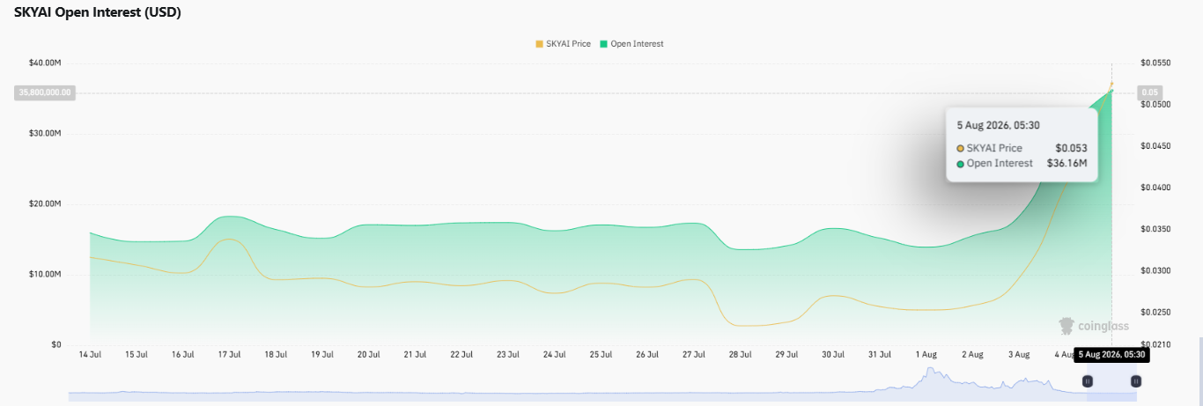Click the 0.05 right axis crosshair label
Screen dimensions: 1203x406
[x=1148, y=92]
